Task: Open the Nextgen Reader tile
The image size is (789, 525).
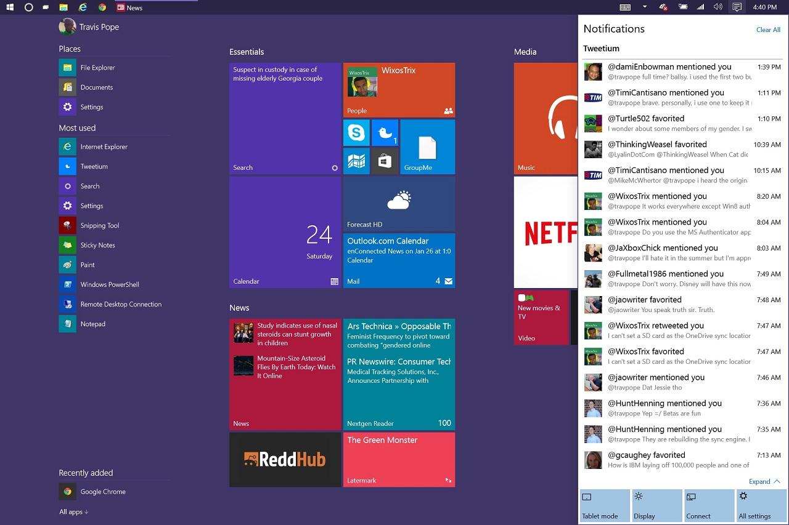Action: (x=399, y=374)
